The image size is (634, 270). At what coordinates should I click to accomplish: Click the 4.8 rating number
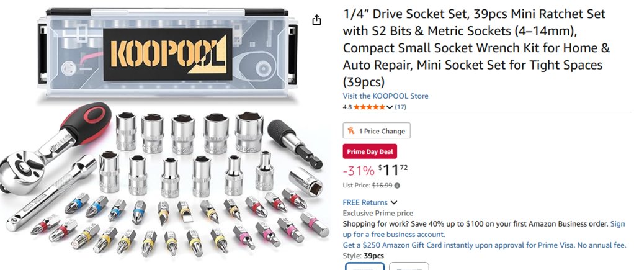click(x=347, y=107)
